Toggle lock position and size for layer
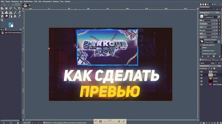222x124 pixels. (212, 69)
